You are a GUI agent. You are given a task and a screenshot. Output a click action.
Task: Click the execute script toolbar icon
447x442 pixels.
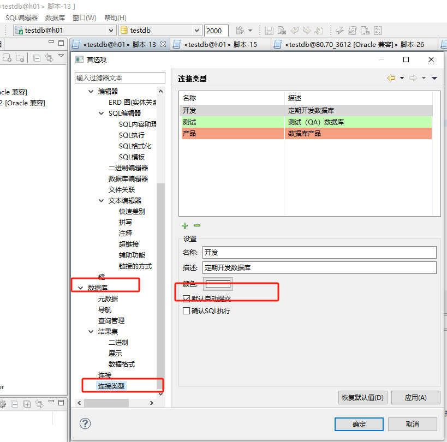coord(353,31)
